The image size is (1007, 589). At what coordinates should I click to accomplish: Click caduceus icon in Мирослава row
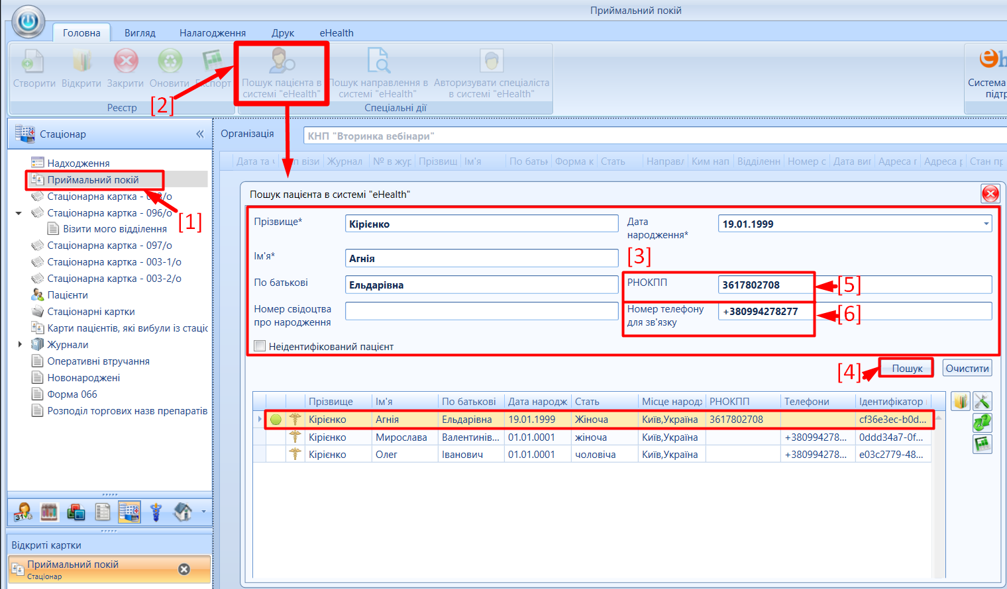(x=295, y=437)
